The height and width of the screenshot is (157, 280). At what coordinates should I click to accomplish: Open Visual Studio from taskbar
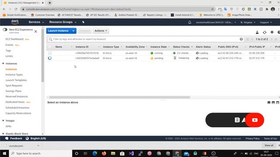131,153
